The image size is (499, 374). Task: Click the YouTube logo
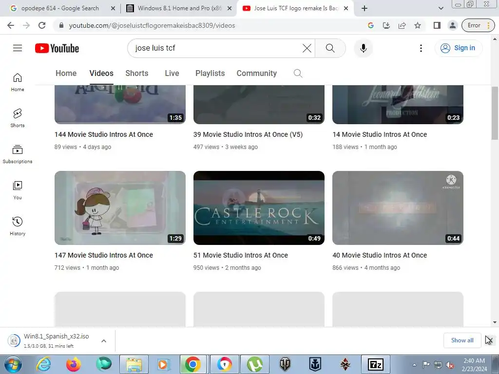tap(57, 48)
